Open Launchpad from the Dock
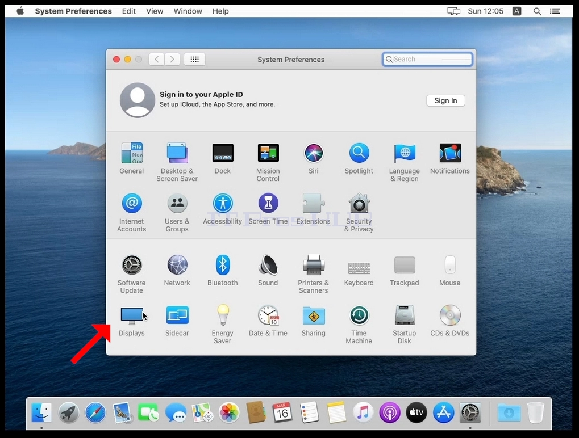579x438 pixels. coord(68,412)
